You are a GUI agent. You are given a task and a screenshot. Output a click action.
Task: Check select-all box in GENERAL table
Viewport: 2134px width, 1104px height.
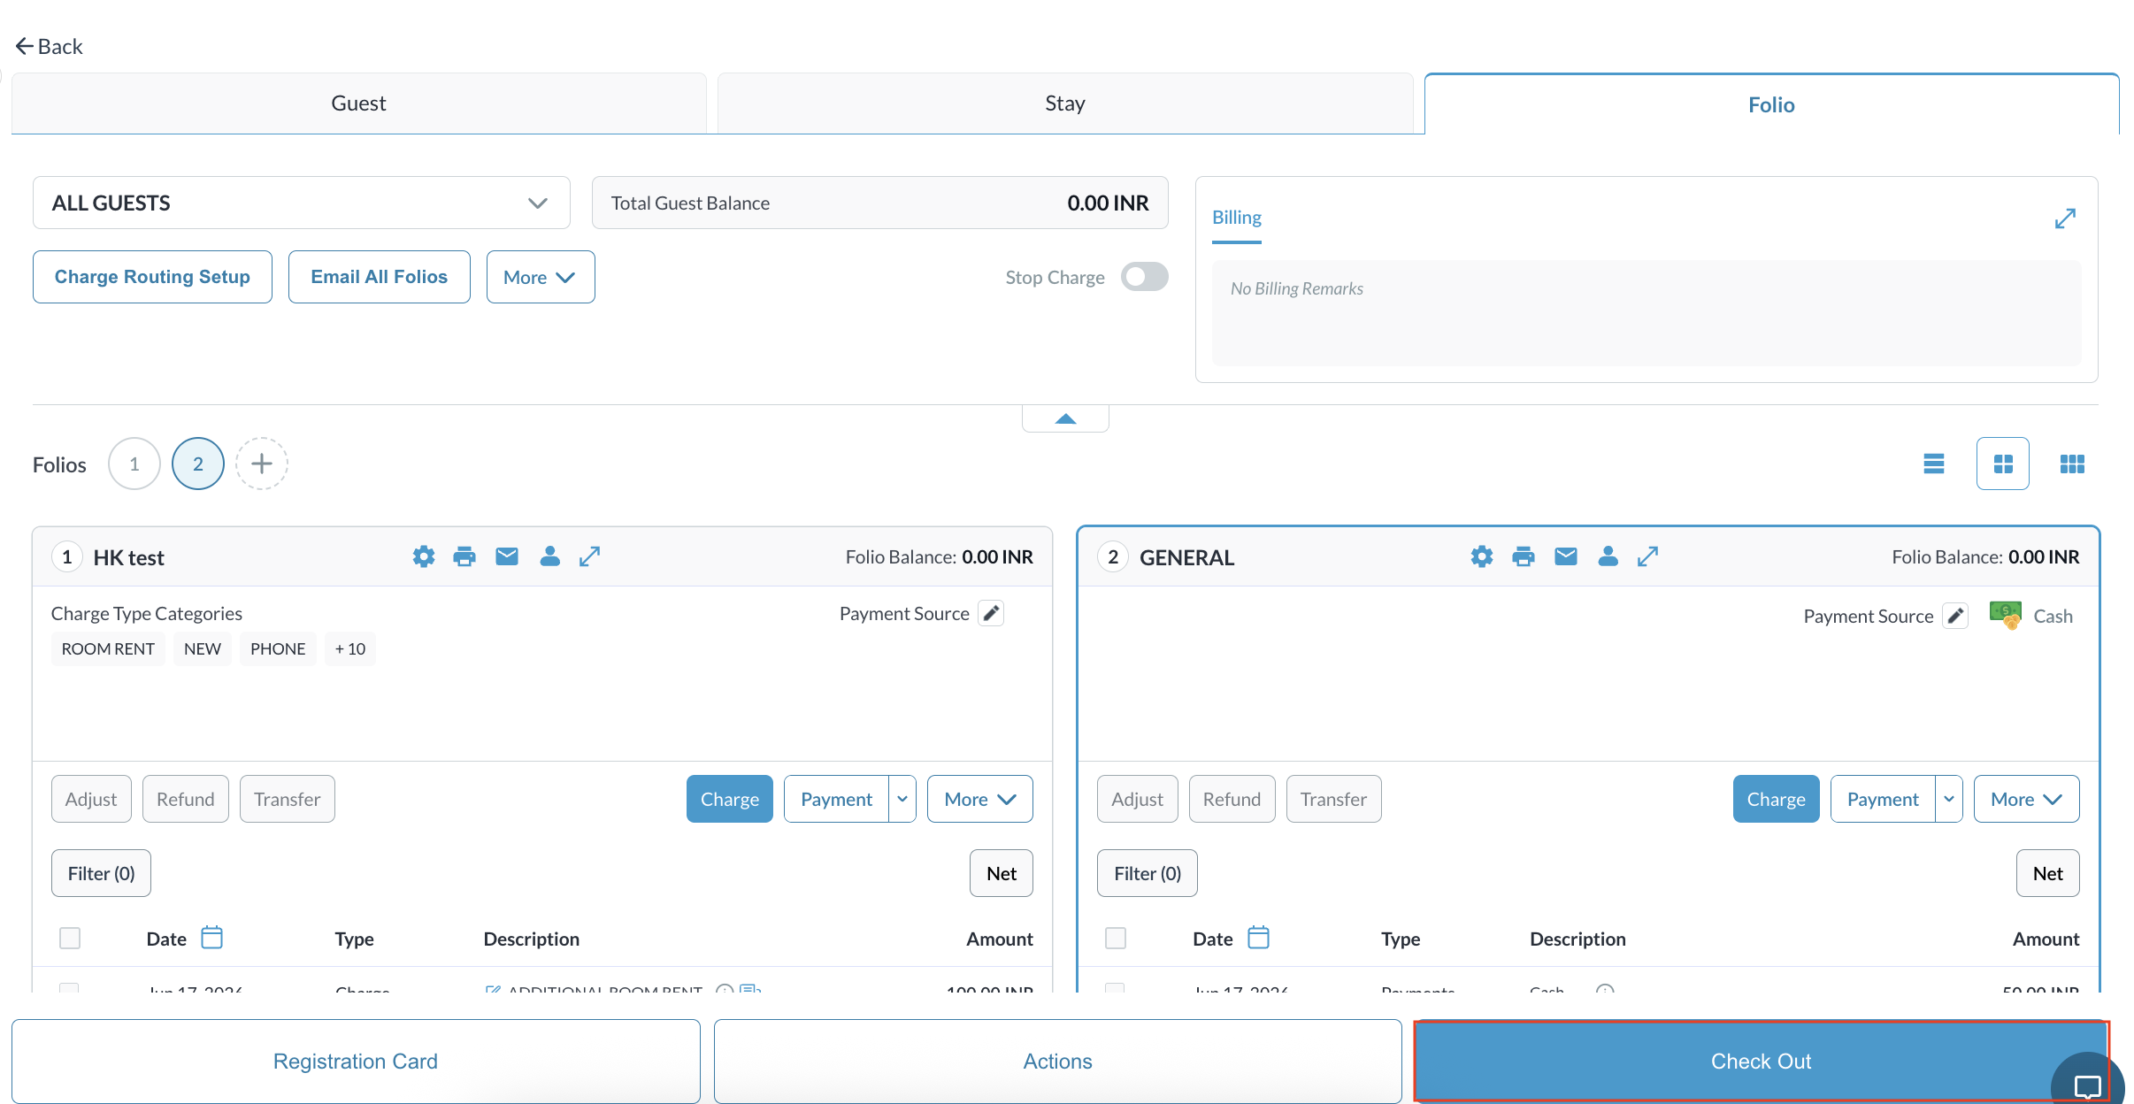(1116, 938)
